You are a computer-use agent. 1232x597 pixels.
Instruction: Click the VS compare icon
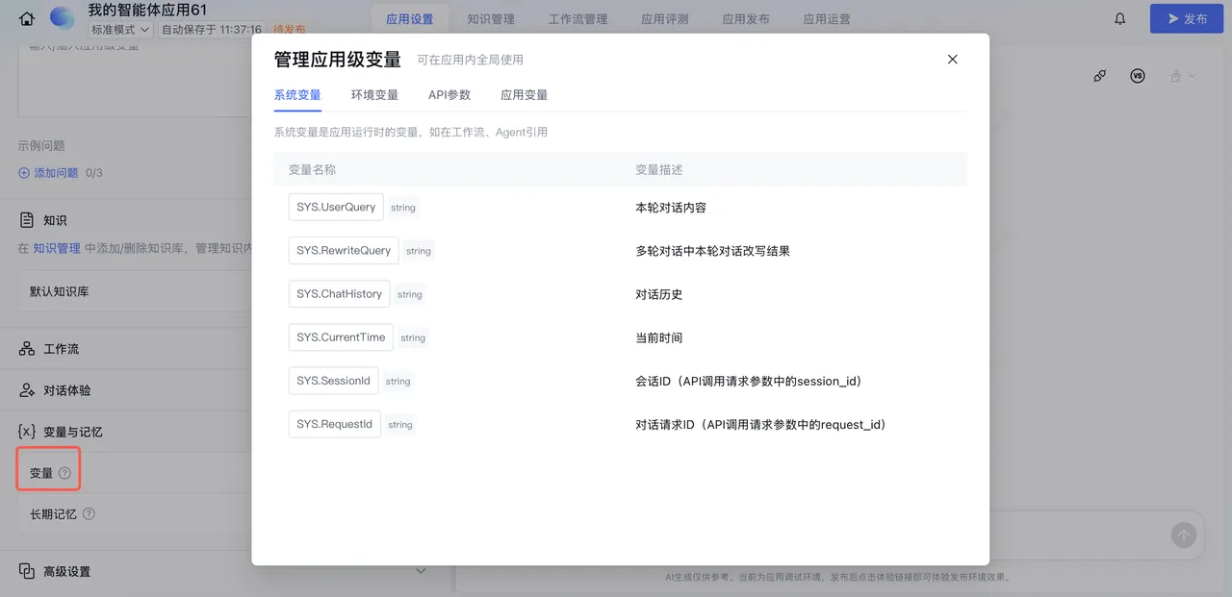(x=1138, y=76)
